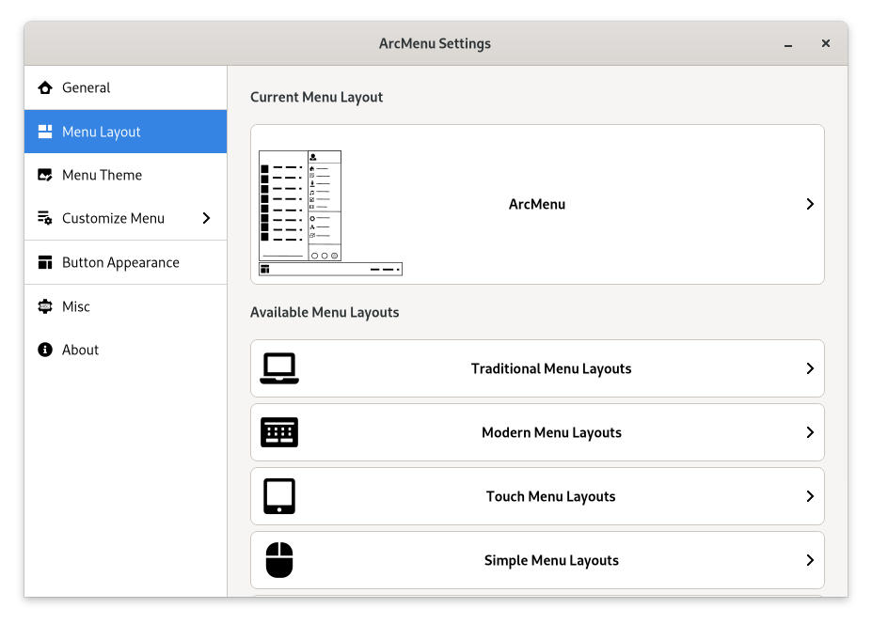
Task: Open the current ArcMenu layout chevron
Action: tap(809, 205)
